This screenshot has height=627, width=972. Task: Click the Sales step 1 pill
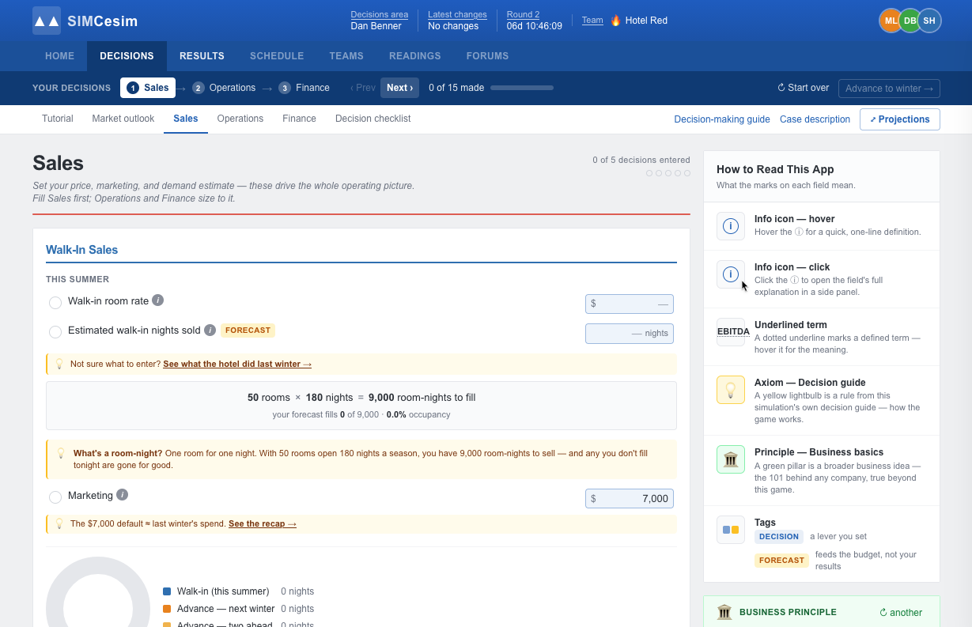click(148, 88)
